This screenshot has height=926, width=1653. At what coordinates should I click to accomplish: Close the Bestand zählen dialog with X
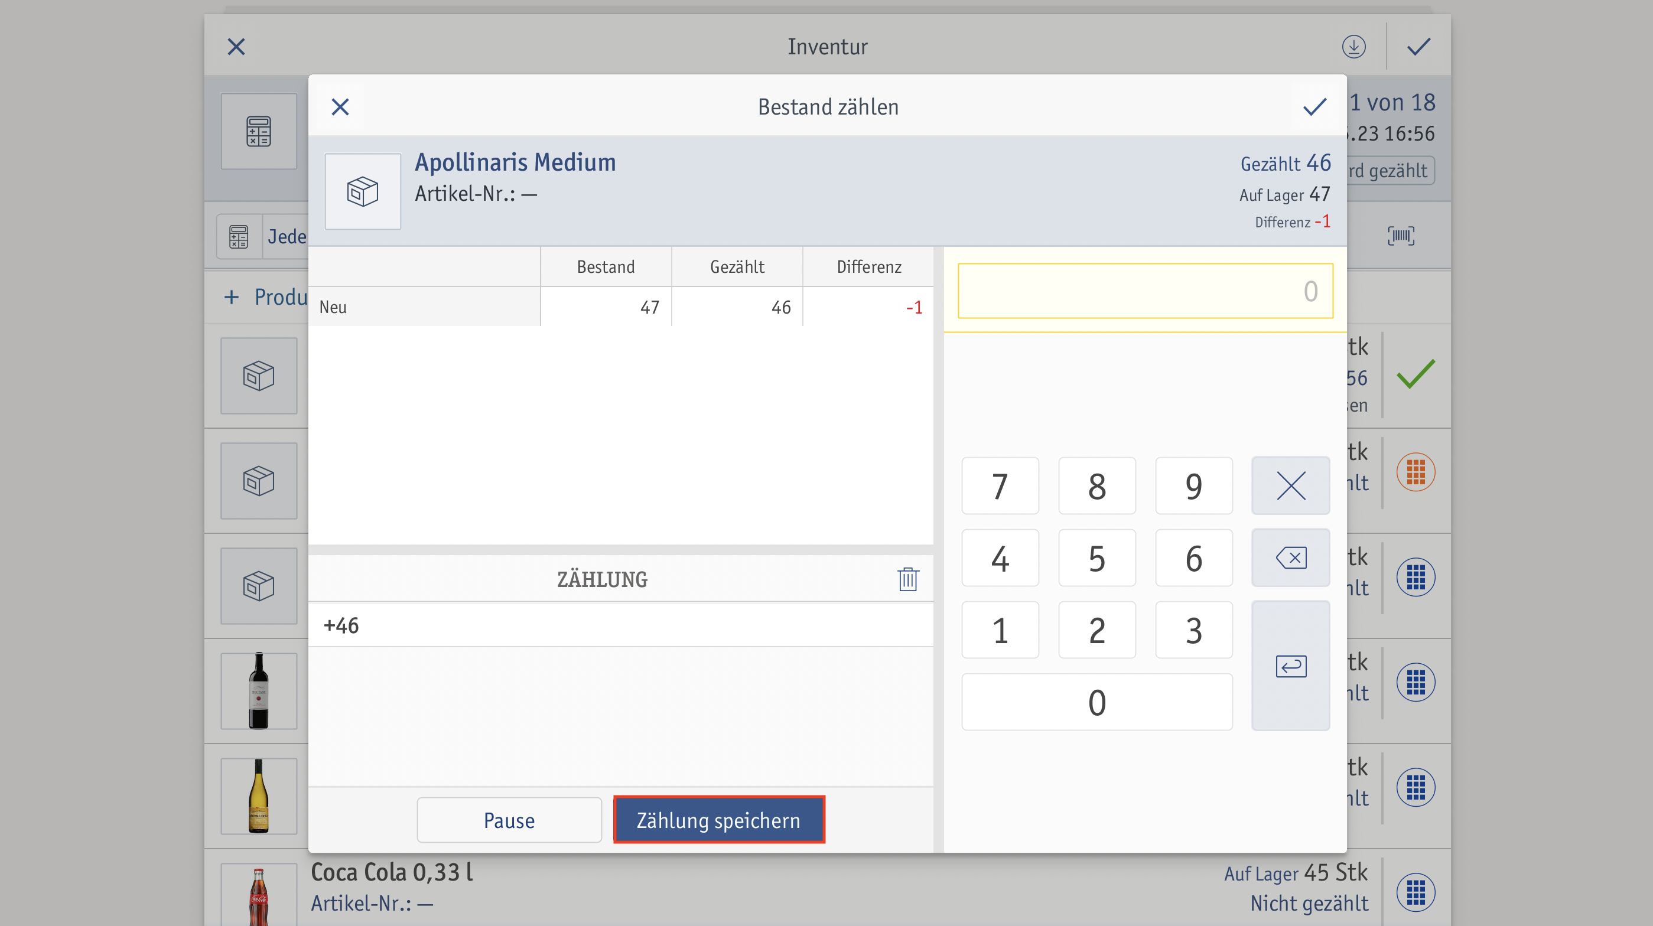click(340, 106)
